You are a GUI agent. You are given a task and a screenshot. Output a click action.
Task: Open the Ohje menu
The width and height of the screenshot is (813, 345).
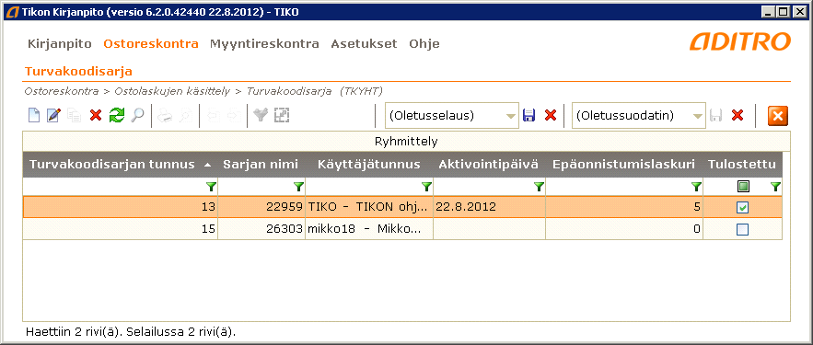[x=424, y=44]
